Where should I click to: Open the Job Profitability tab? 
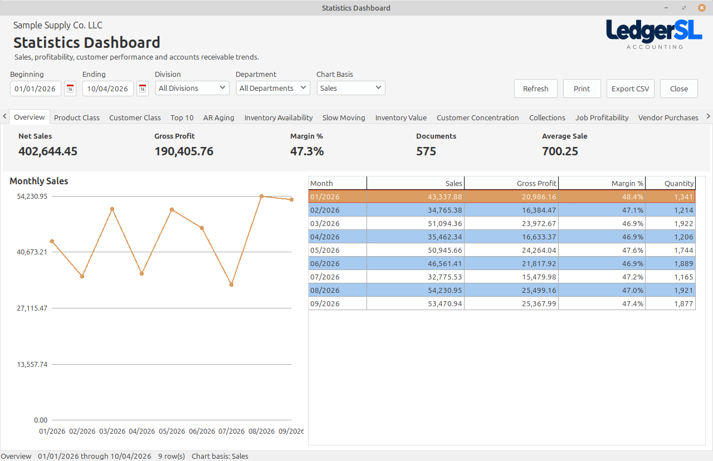tap(602, 117)
